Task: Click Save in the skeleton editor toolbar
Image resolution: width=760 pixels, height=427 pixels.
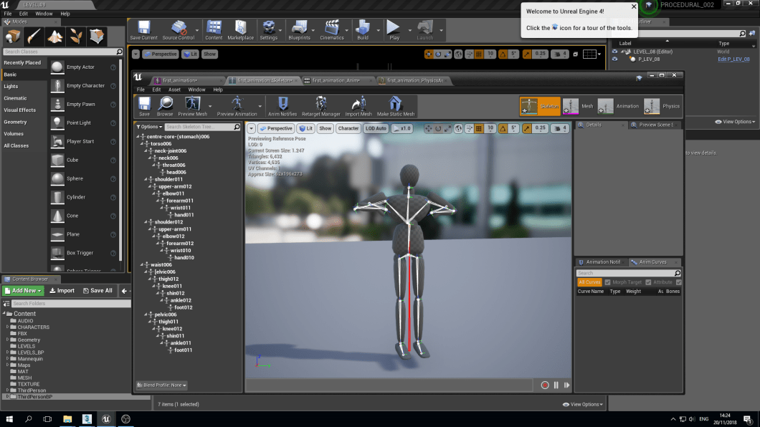Action: tap(144, 106)
